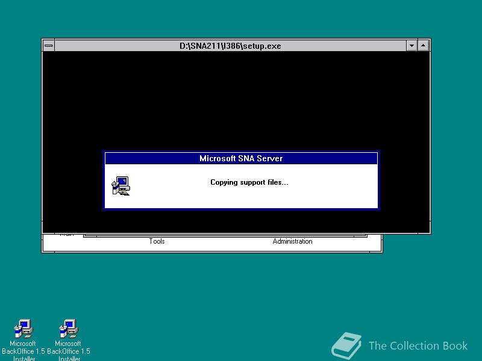Screen dimensions: 482x361
Task: Click the Administration group in Program Manager
Action: point(292,241)
